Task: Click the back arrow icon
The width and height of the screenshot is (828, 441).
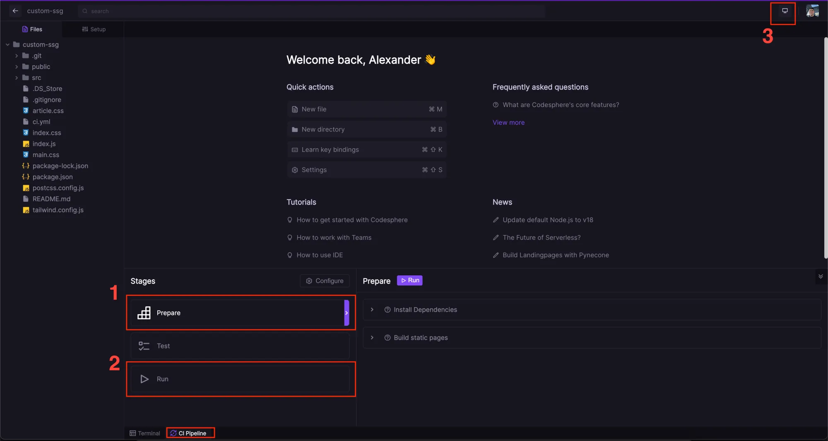Action: [x=15, y=11]
